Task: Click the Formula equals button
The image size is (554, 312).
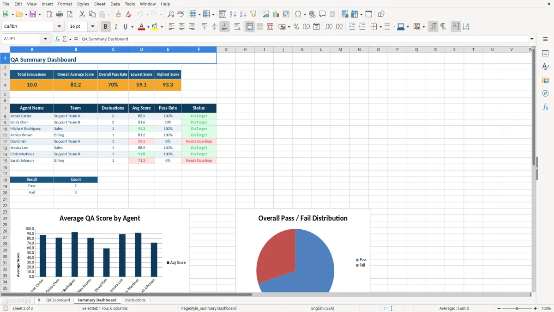Action: [x=76, y=39]
